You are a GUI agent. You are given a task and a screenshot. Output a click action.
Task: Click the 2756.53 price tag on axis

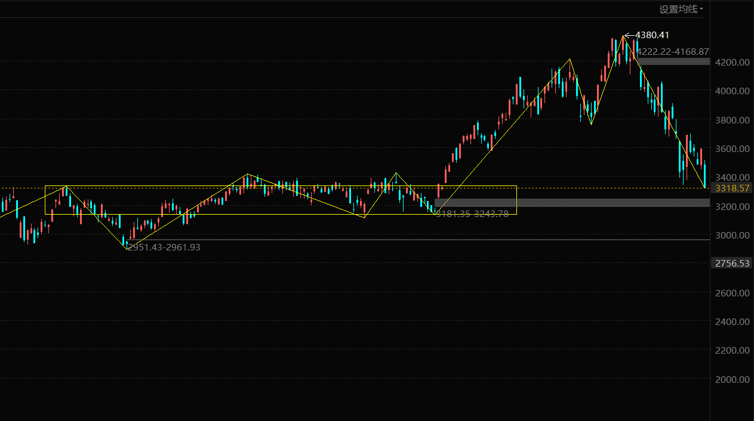pos(732,263)
